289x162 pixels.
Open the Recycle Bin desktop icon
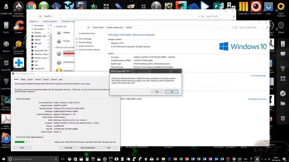coord(6,65)
